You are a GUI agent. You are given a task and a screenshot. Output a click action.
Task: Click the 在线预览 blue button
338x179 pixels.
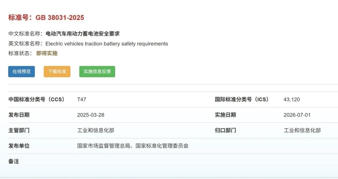pos(21,72)
